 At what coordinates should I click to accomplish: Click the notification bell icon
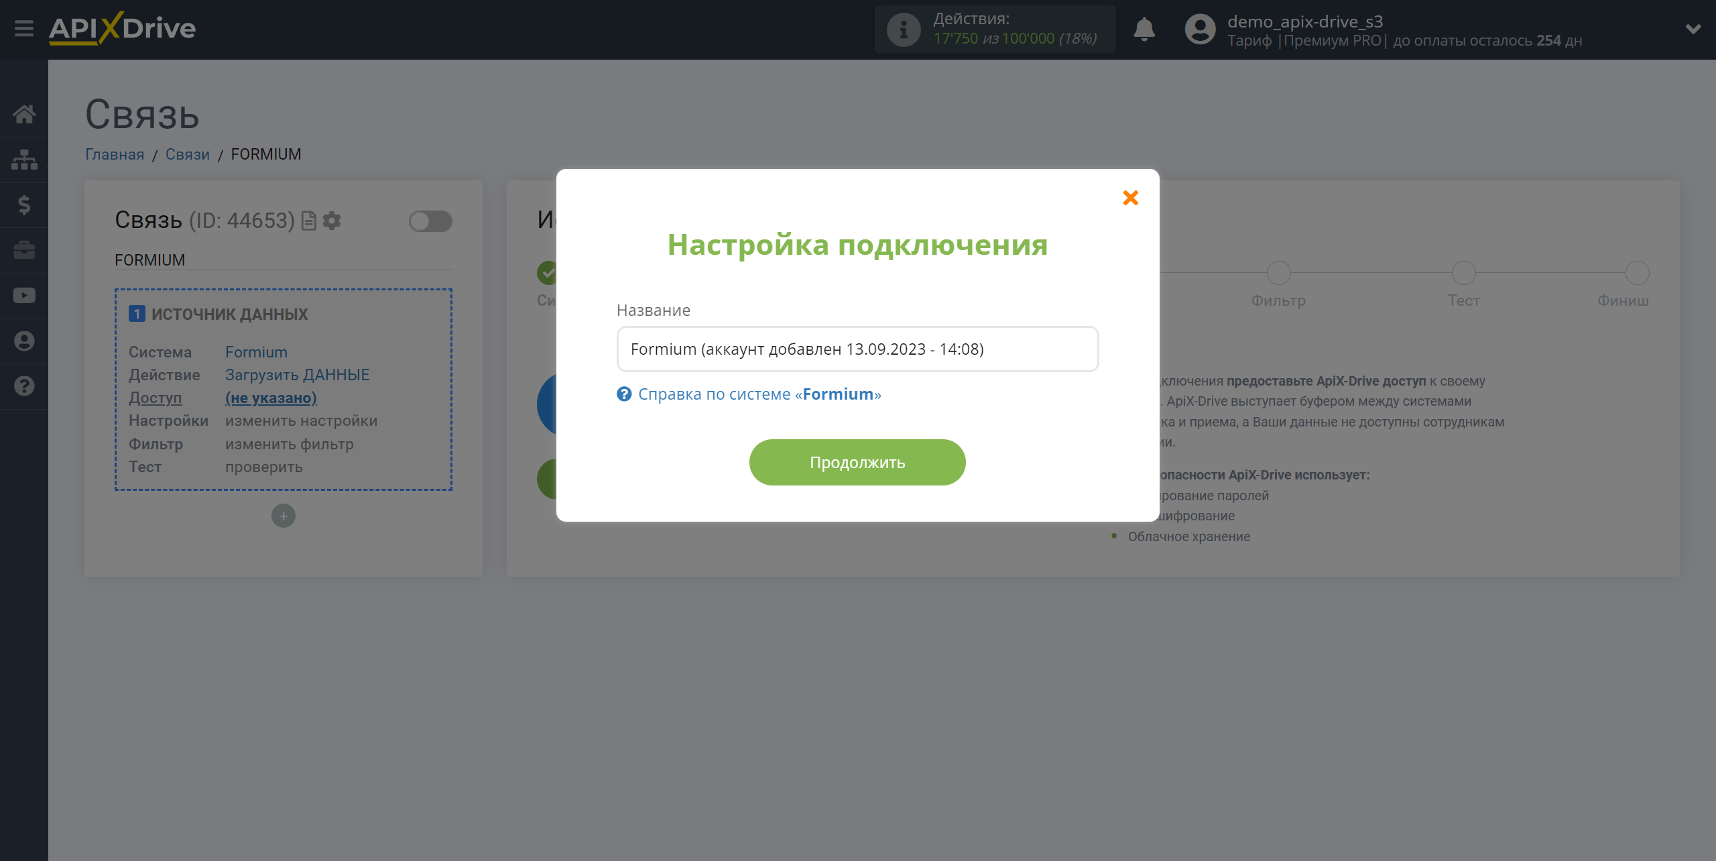coord(1144,29)
